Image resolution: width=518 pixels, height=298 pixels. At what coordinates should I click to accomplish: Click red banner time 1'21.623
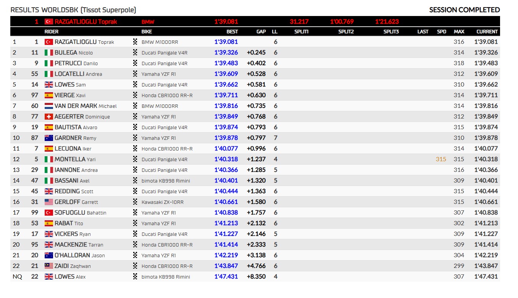(387, 22)
